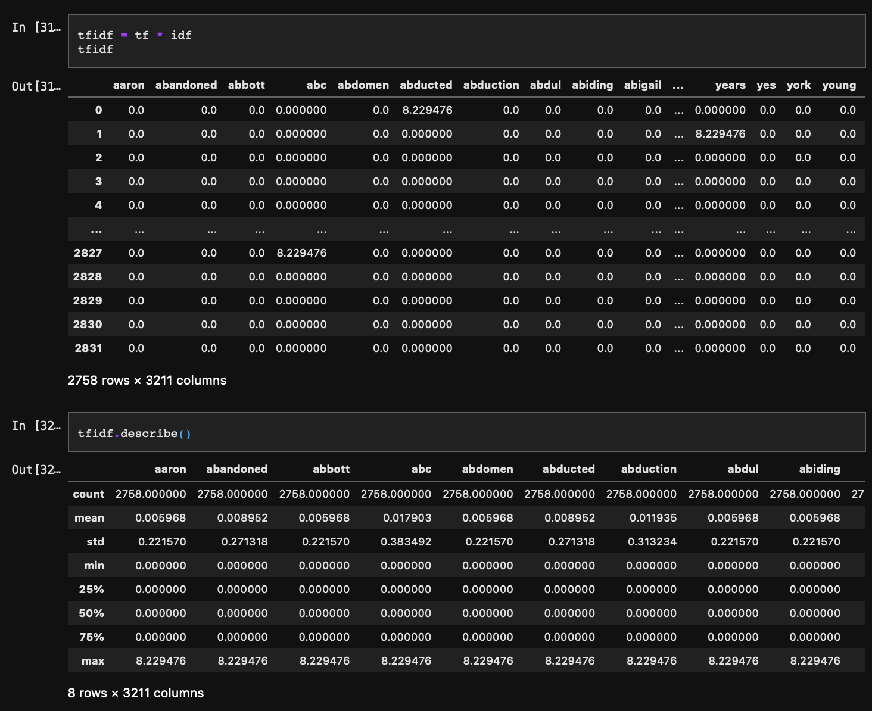This screenshot has height=711, width=872.
Task: Click the 'years' column header
Action: coord(730,85)
